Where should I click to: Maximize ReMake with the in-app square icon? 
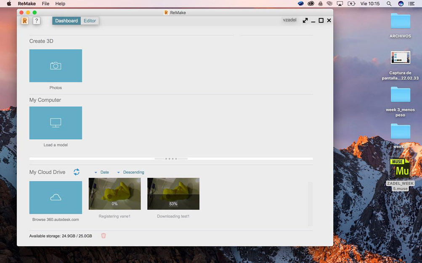(x=321, y=21)
